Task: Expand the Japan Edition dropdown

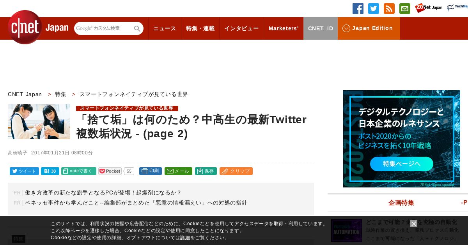Action: [x=369, y=28]
